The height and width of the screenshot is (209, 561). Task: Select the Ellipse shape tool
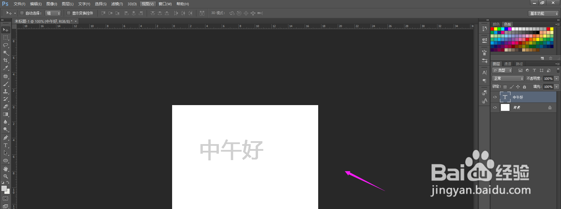(6, 160)
